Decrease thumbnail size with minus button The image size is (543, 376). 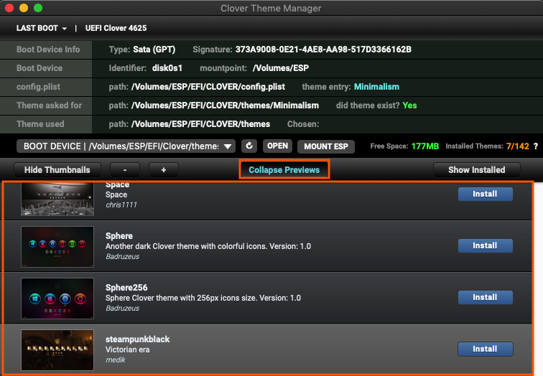[125, 170]
